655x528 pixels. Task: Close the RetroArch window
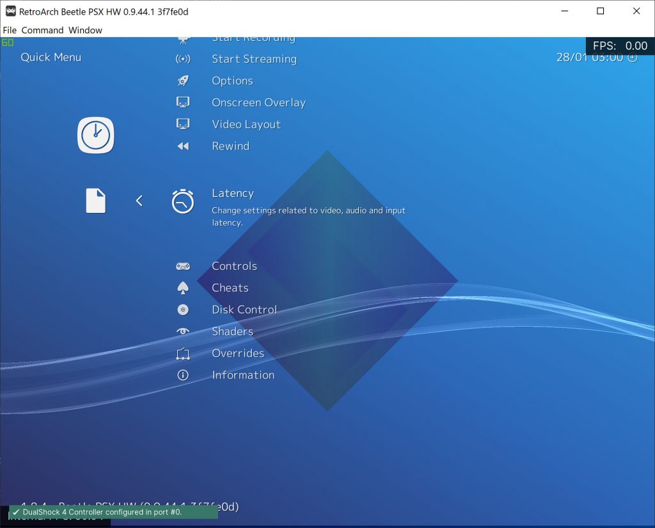tap(636, 12)
